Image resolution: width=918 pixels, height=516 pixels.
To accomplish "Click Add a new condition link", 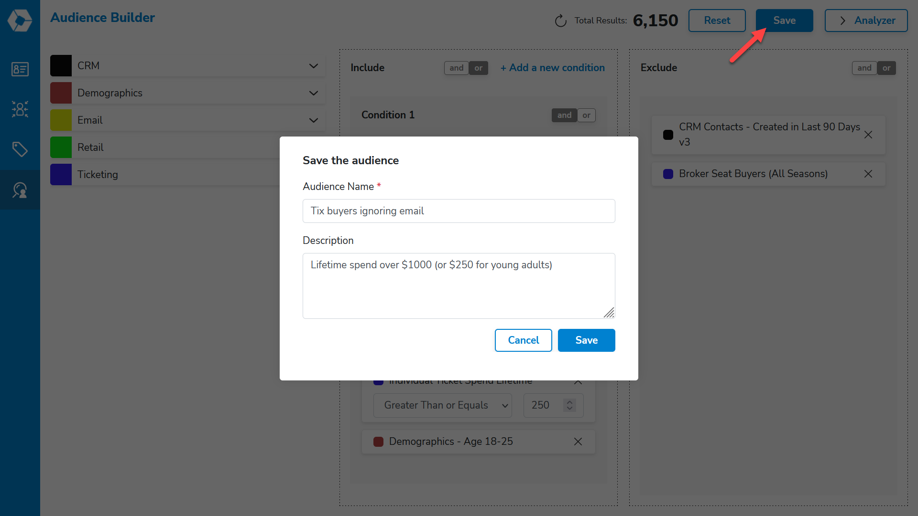I will point(552,68).
